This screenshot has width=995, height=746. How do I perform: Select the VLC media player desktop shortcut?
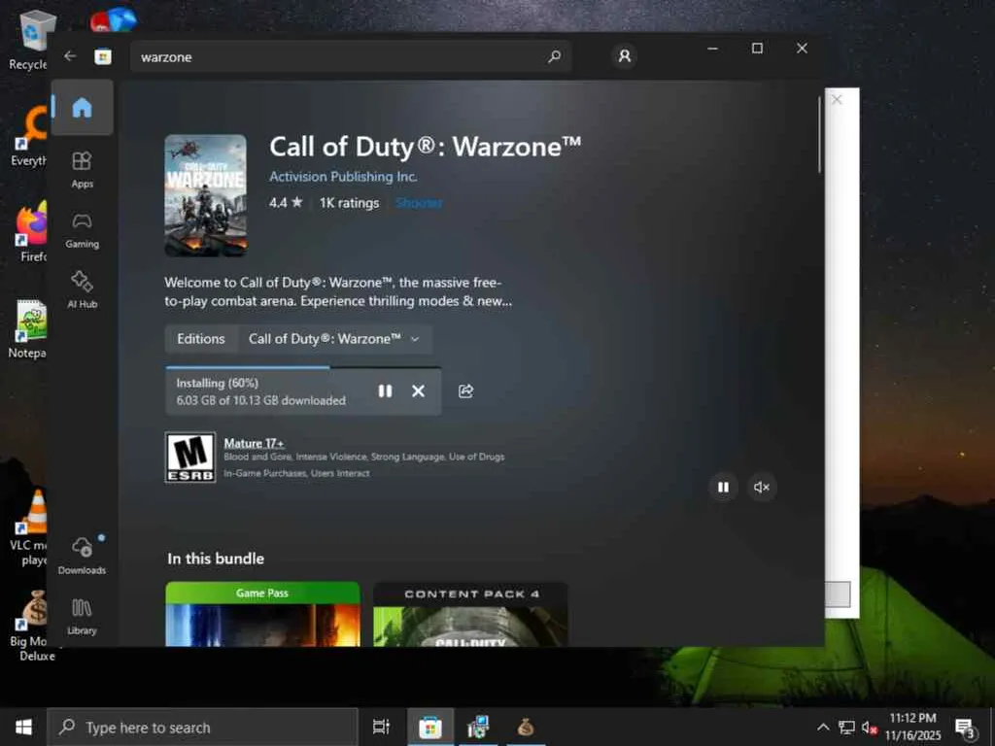(29, 527)
